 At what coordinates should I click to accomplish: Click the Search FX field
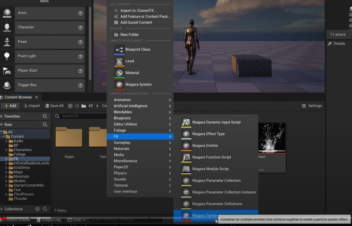81,116
